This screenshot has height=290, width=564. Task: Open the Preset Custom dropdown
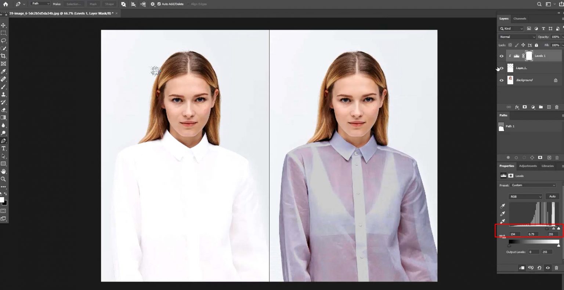(x=533, y=185)
